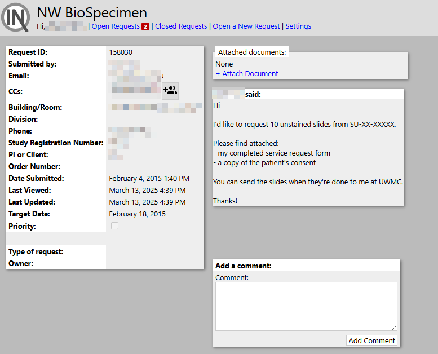Click the Add a comment heading
Image resolution: width=438 pixels, height=354 pixels.
(x=244, y=265)
